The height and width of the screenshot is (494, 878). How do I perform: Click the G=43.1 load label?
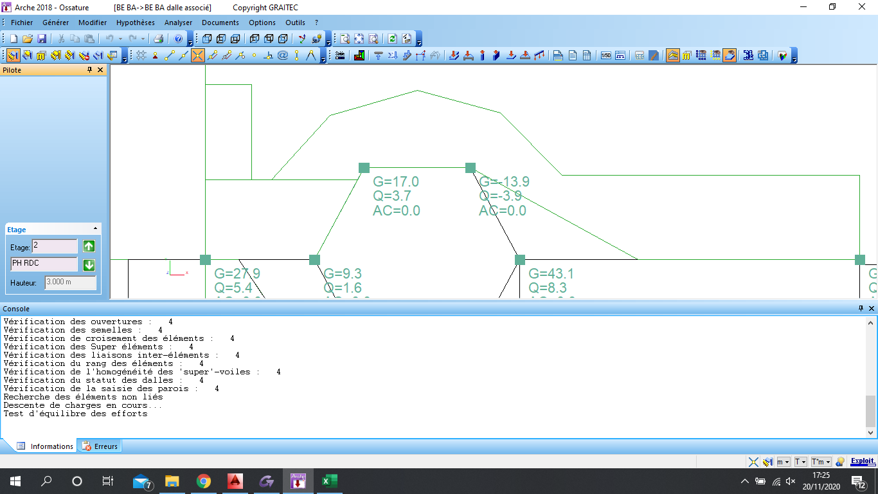click(x=551, y=274)
